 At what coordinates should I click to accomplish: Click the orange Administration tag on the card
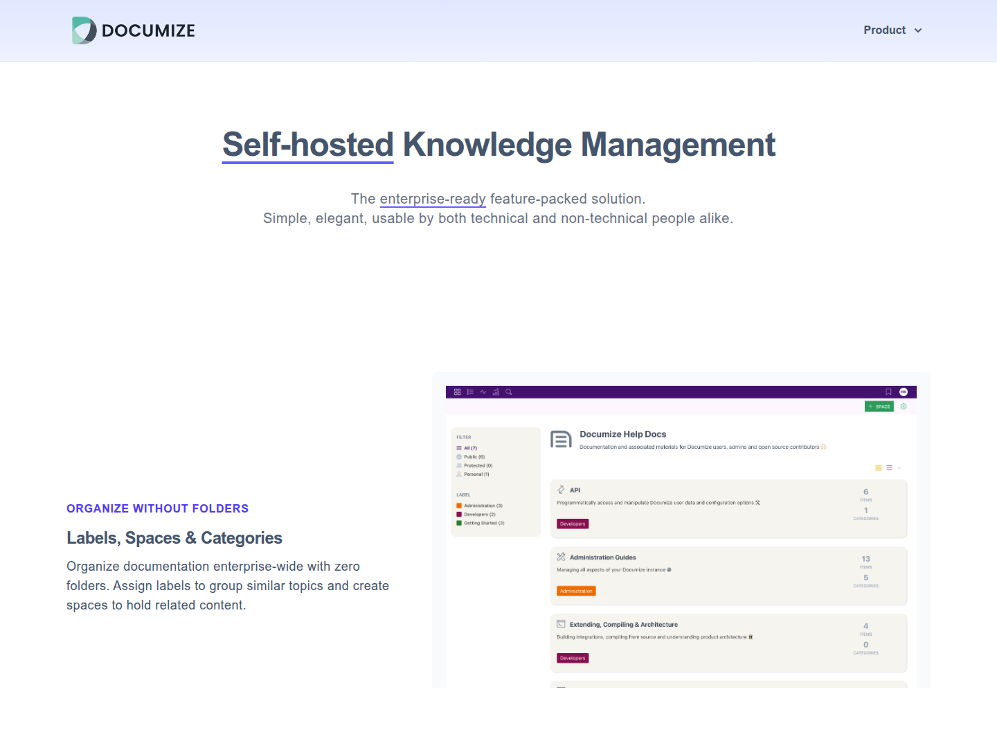[x=576, y=591]
